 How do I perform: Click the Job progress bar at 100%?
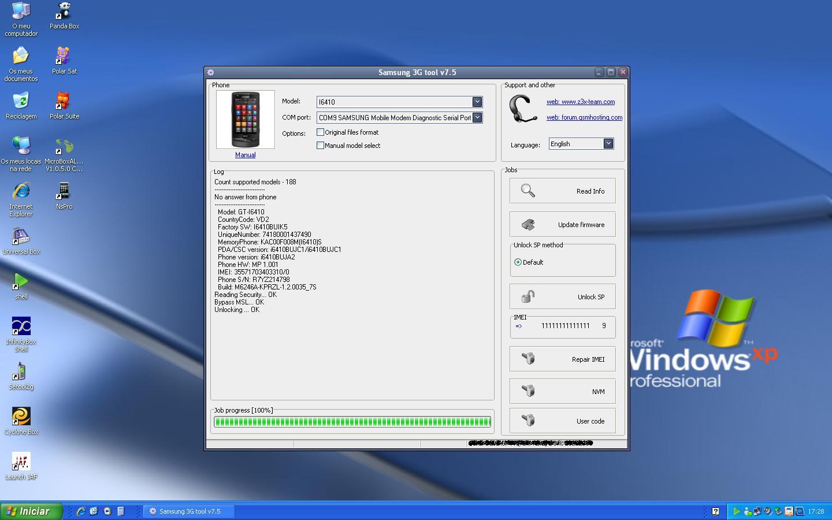coord(352,422)
